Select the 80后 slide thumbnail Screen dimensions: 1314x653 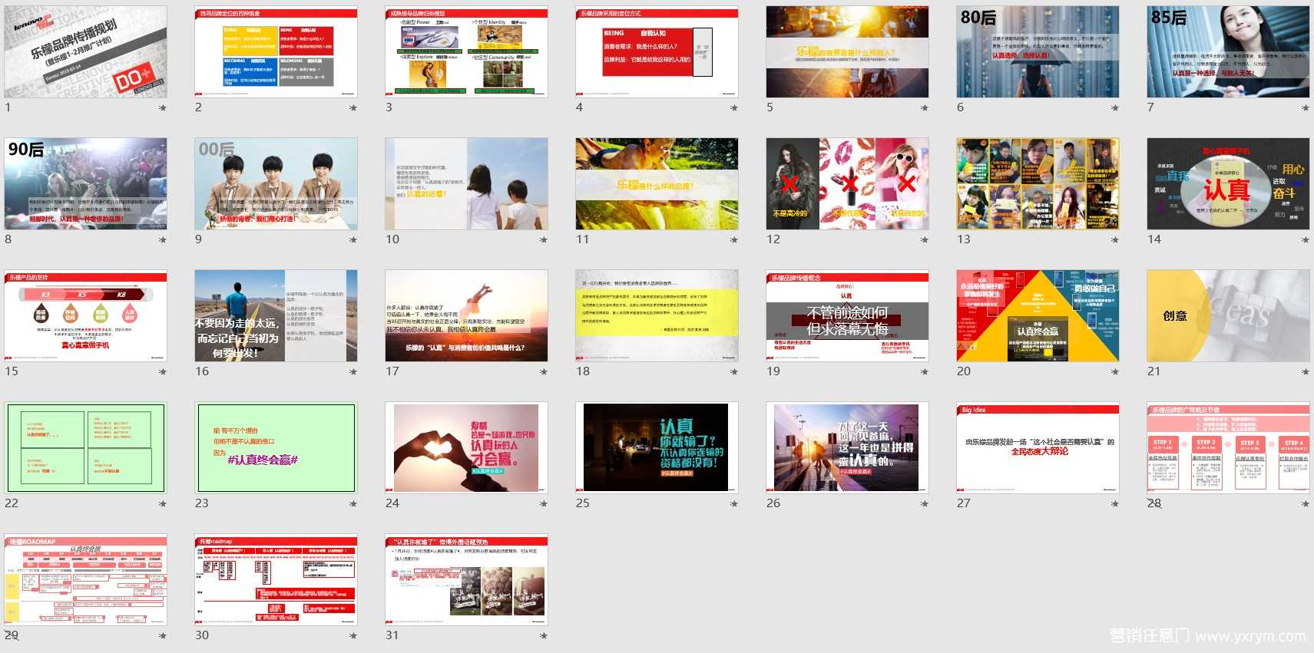click(1038, 52)
